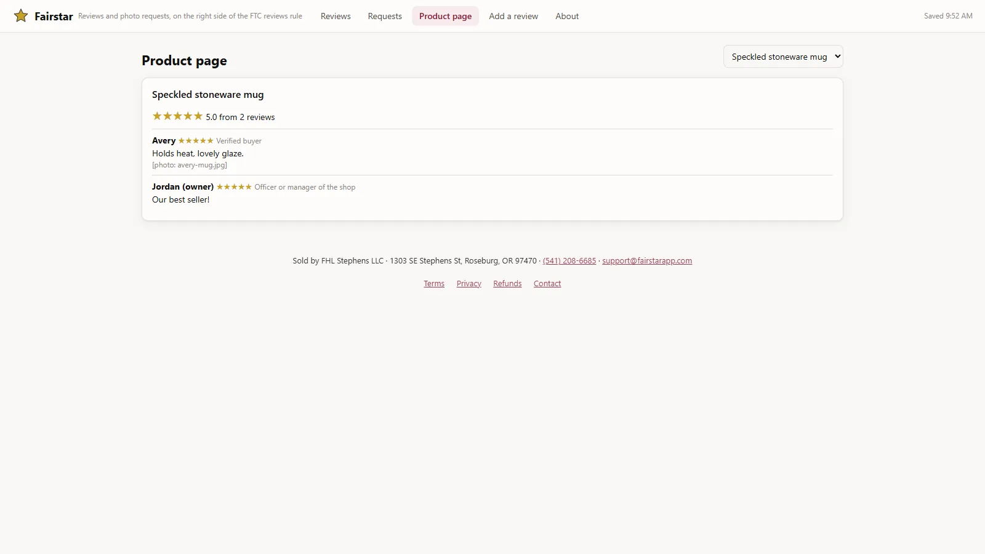
Task: Open the Terms footer link
Action: pos(434,284)
